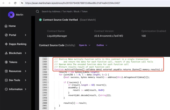The height and width of the screenshot is (110, 170).
Task: Select the contract name LiquidityManager
Action: click(57, 36)
